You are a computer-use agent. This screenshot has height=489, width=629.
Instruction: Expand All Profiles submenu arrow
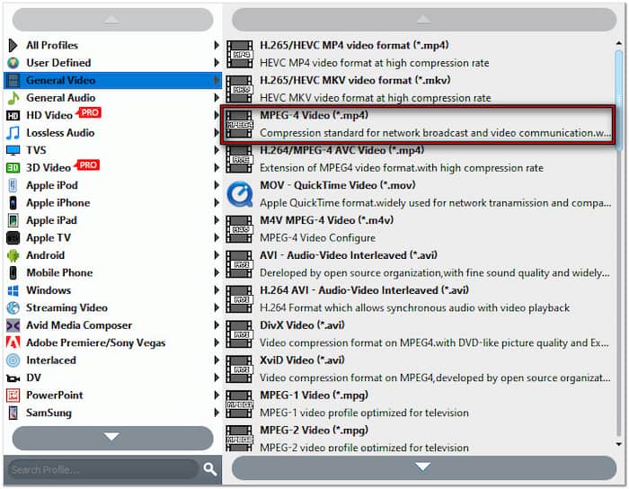217,45
